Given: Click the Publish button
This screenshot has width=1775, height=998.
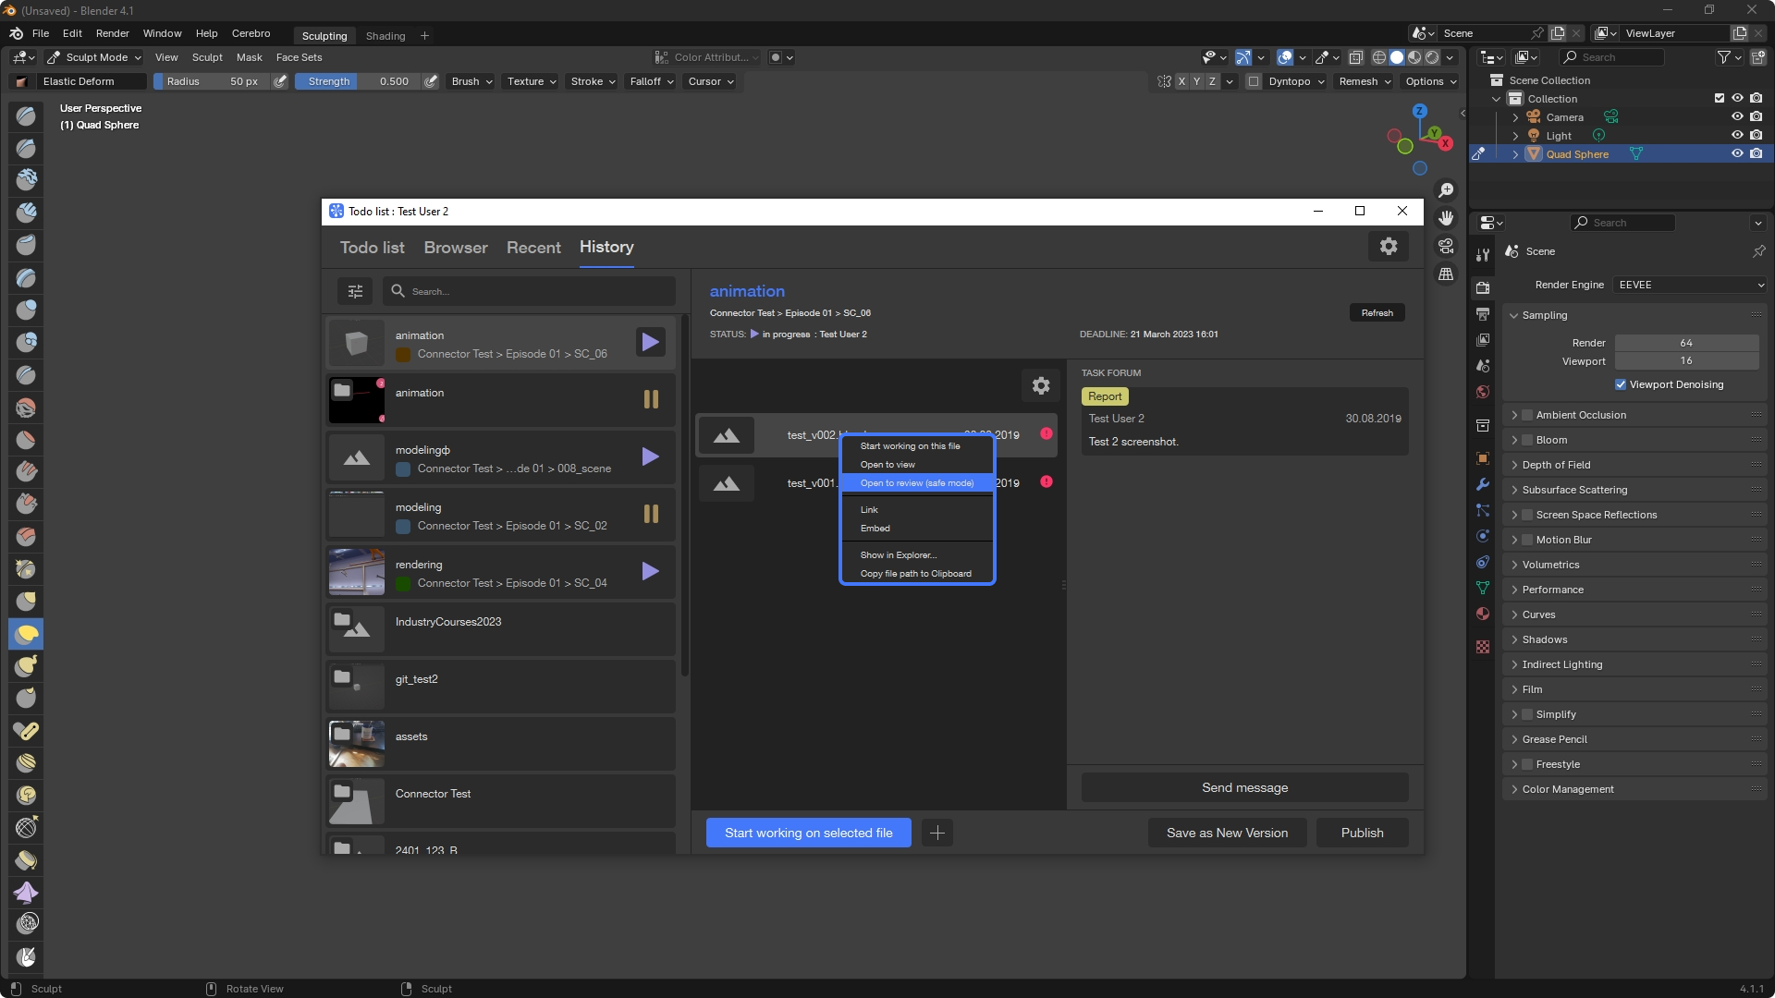Looking at the screenshot, I should (1362, 833).
